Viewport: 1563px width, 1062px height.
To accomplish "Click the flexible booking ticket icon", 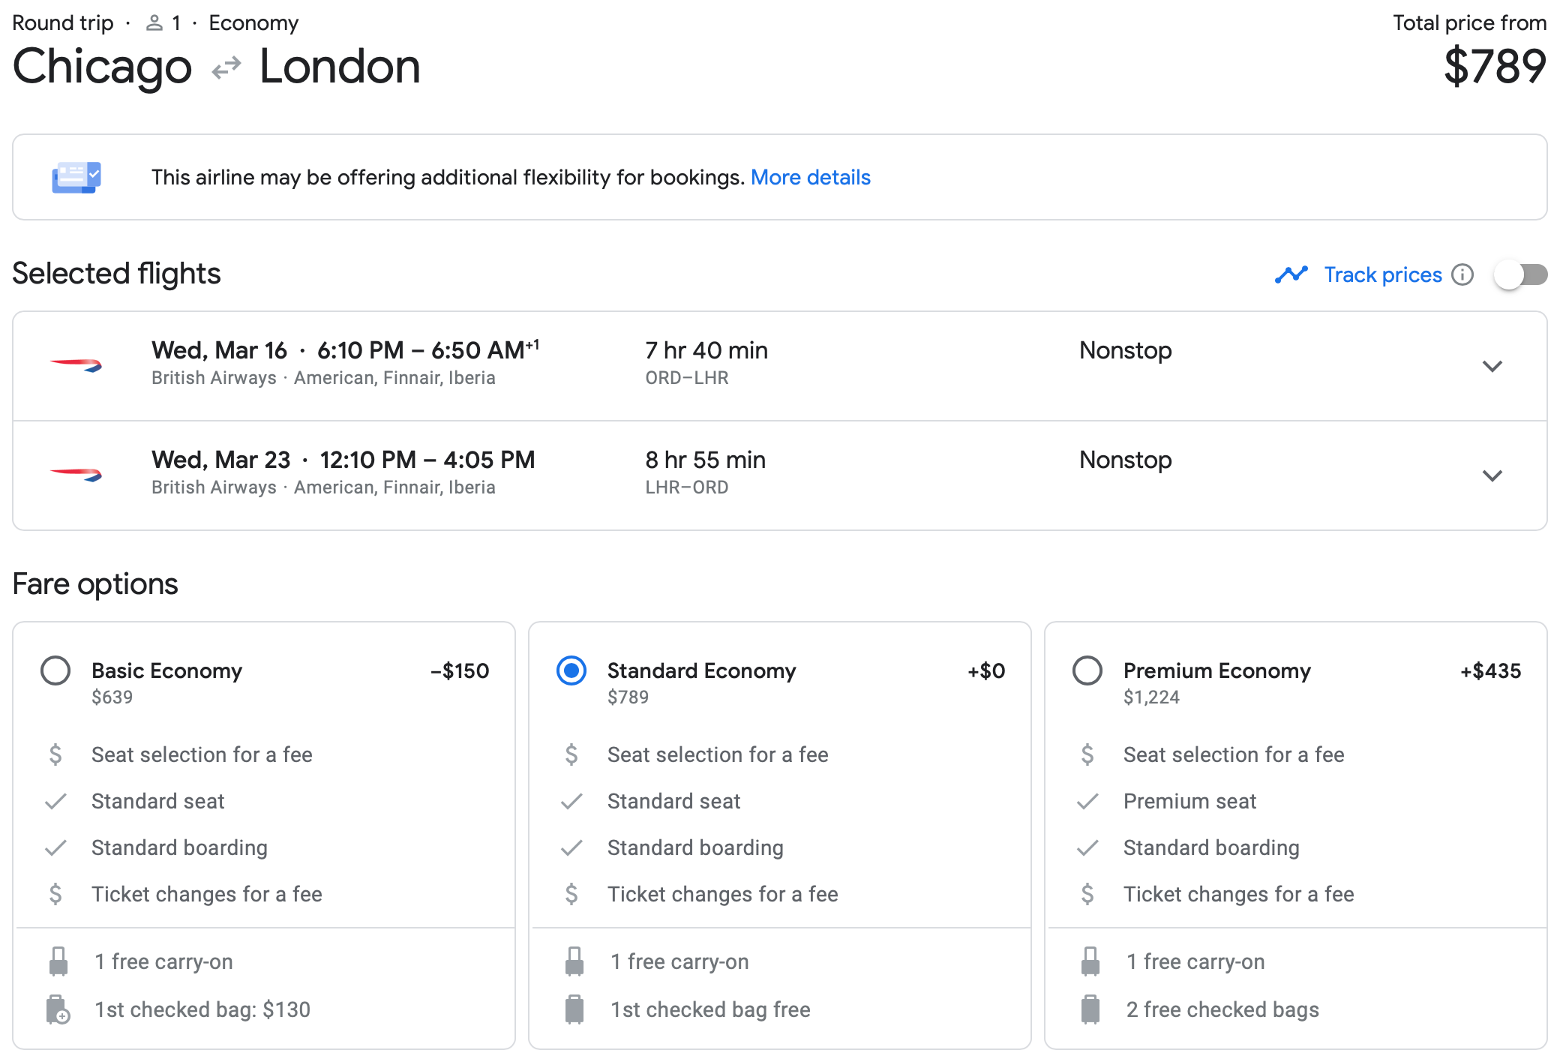I will pos(76,178).
